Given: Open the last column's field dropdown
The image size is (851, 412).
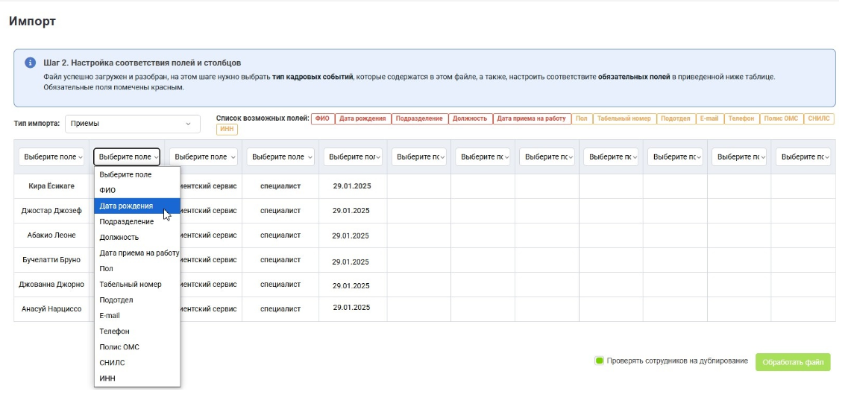Looking at the screenshot, I should (803, 156).
